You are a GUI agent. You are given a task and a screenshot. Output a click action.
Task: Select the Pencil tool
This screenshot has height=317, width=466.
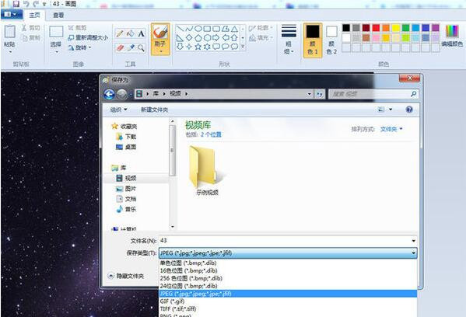pyautogui.click(x=120, y=33)
